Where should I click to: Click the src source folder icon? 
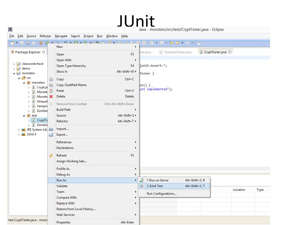tap(23, 78)
